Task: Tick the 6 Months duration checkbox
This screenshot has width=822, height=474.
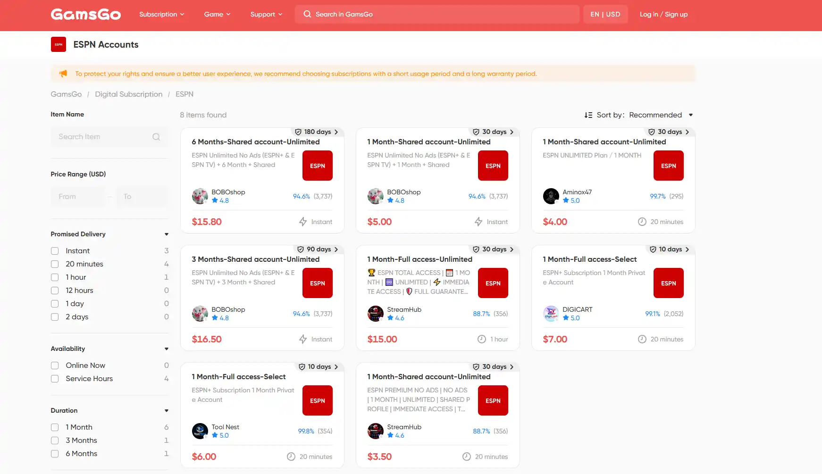Action: click(x=55, y=454)
